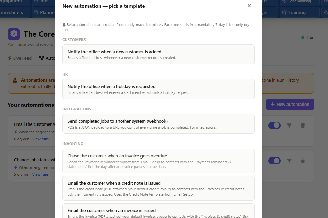Open View runs for the 5 dry-run automation
The height and width of the screenshot is (218, 328).
(x=41, y=174)
